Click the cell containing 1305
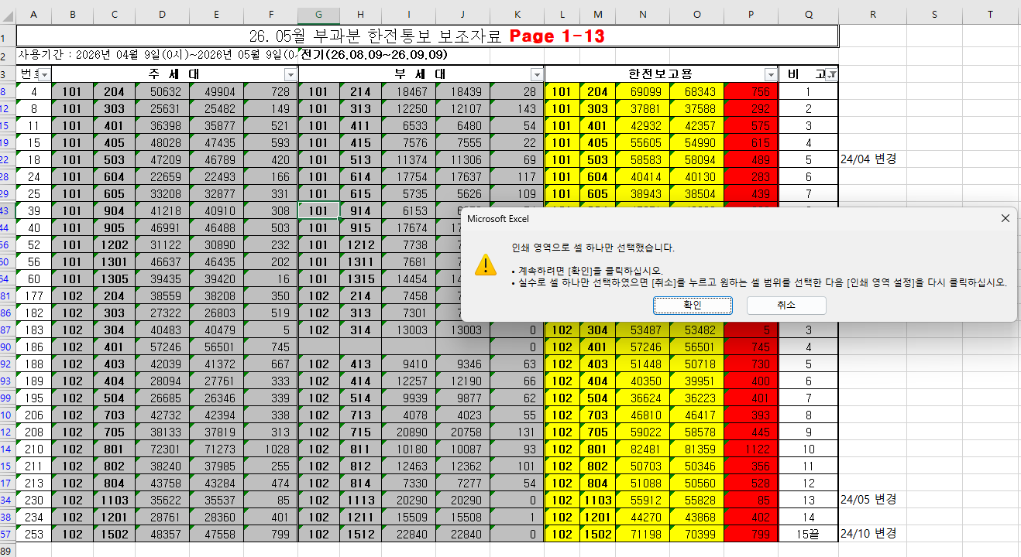1021x557 pixels. click(x=114, y=278)
